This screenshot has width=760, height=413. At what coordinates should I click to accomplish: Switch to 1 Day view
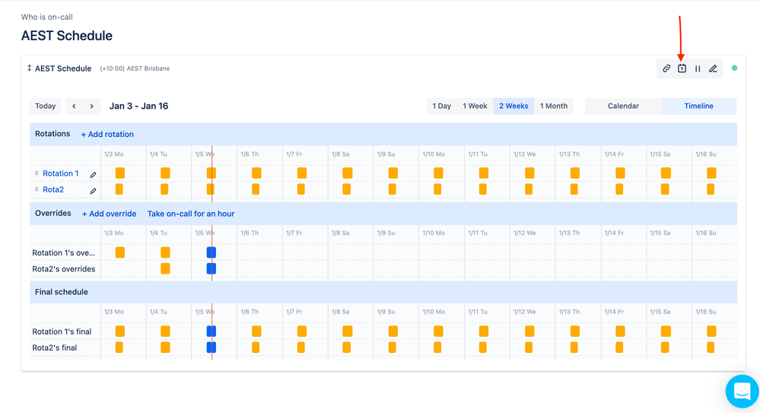pyautogui.click(x=441, y=106)
